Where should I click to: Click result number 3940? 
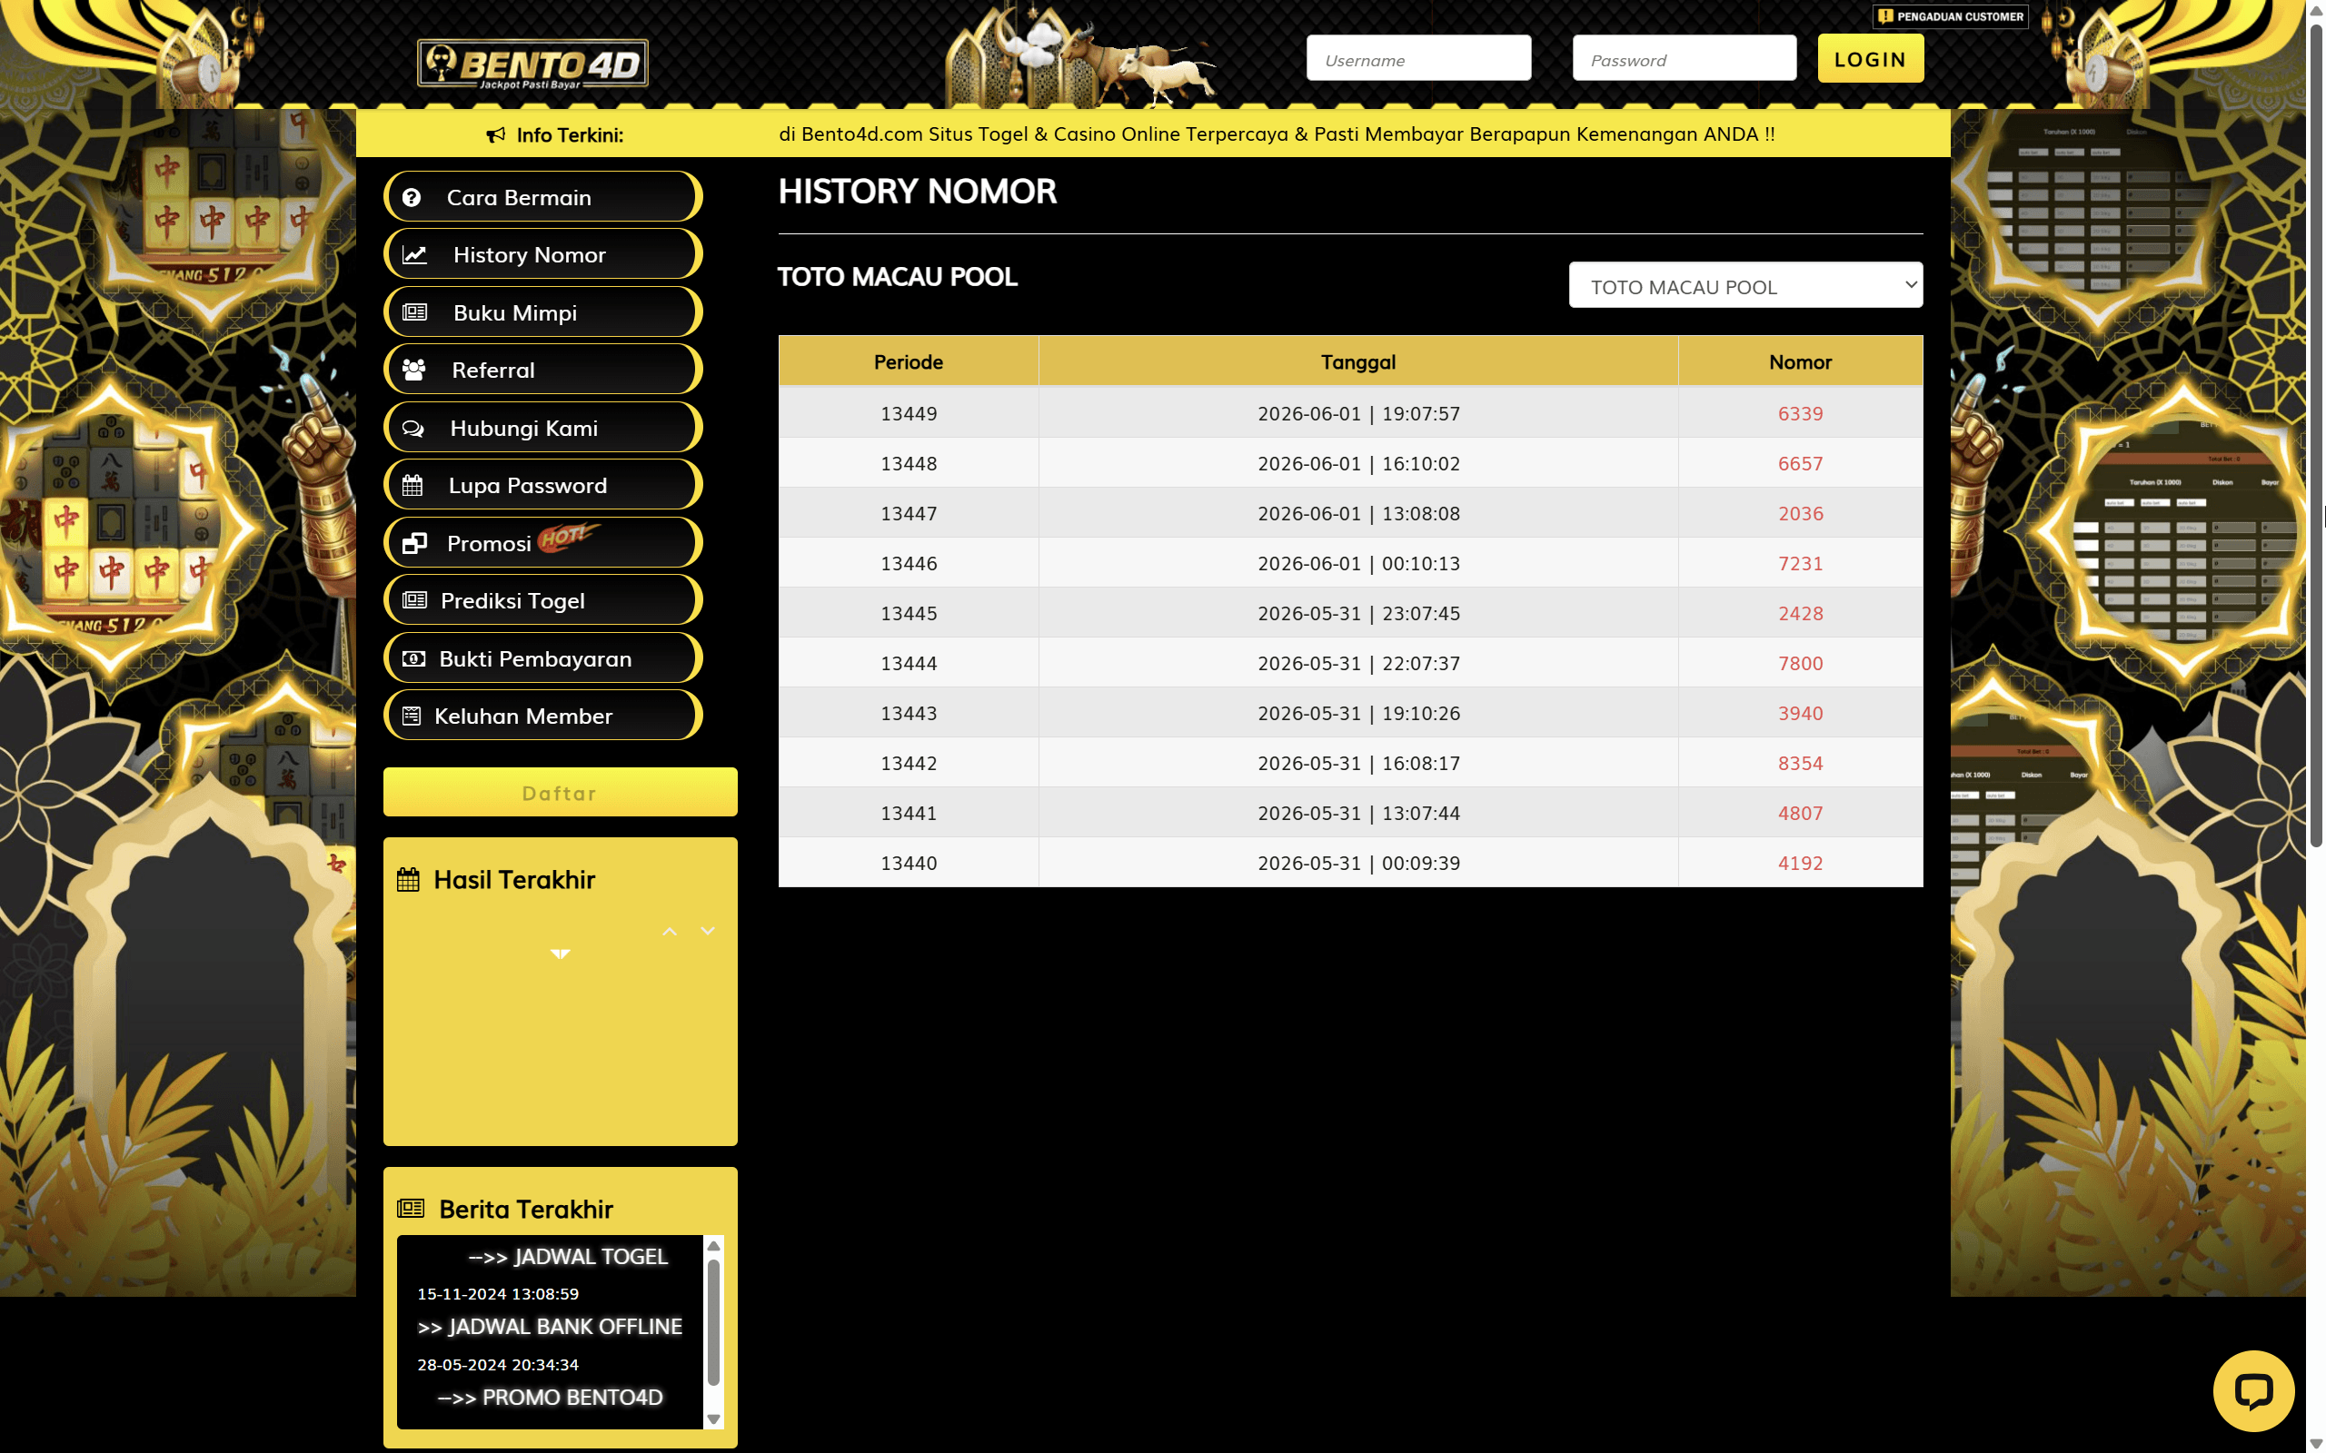(1800, 713)
